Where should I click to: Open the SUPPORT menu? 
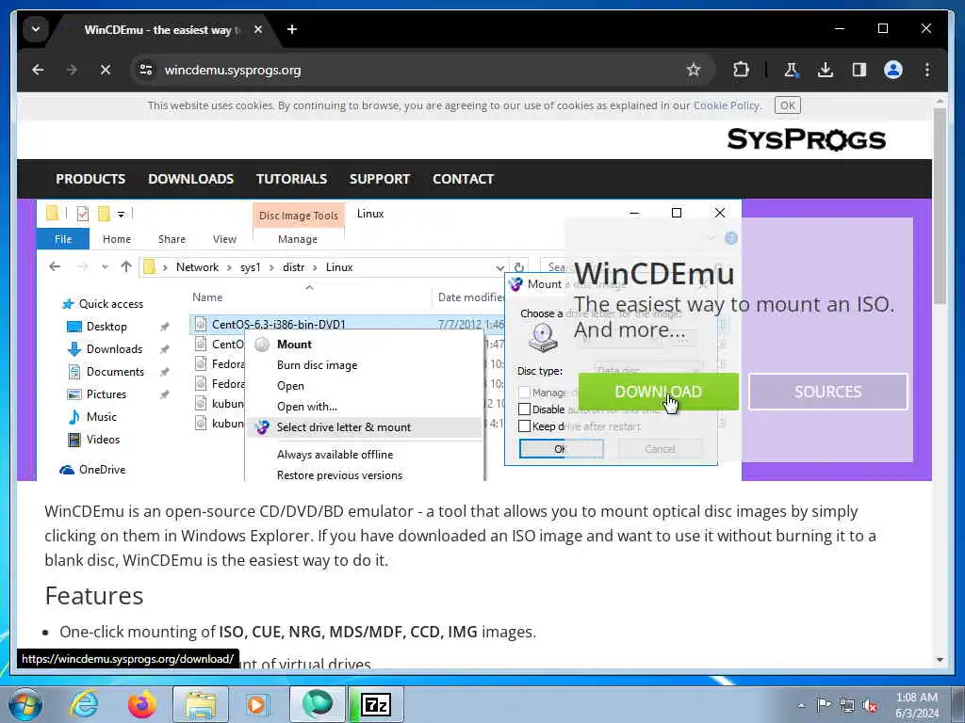(x=380, y=179)
